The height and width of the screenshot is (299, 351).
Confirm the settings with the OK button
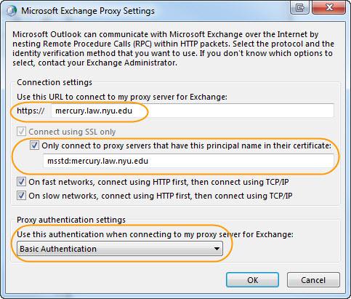[252, 280]
